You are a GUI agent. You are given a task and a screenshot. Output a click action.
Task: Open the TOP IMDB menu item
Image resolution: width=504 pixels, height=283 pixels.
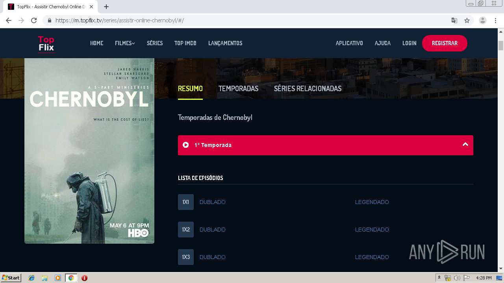[185, 43]
